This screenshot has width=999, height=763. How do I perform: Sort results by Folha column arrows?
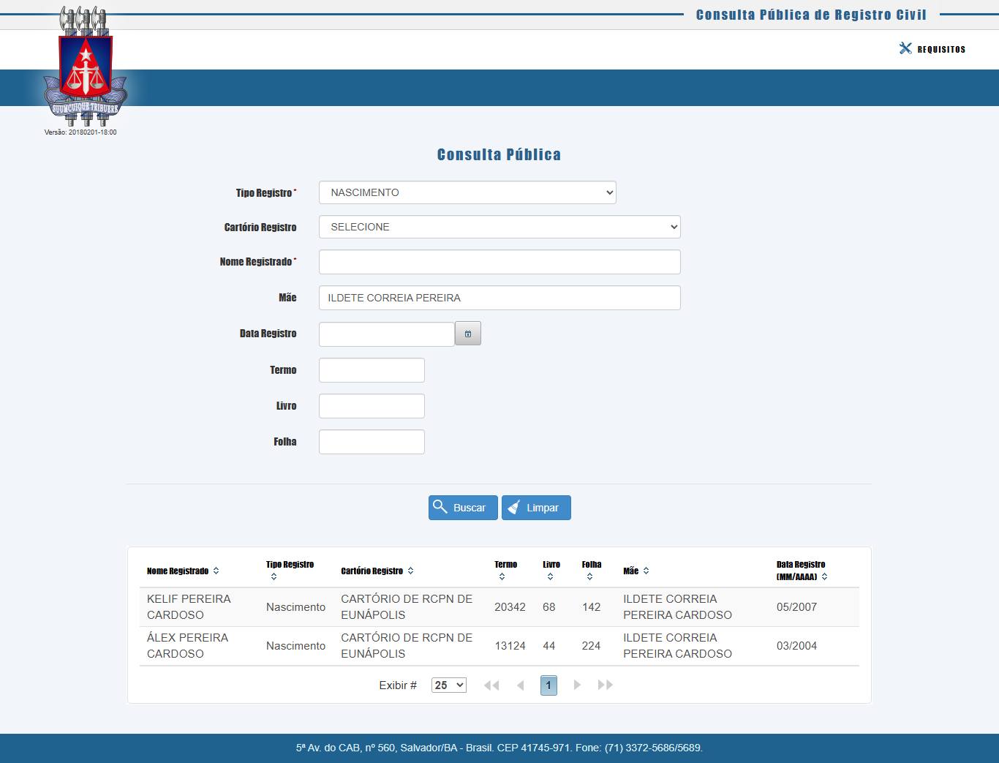[x=589, y=577]
